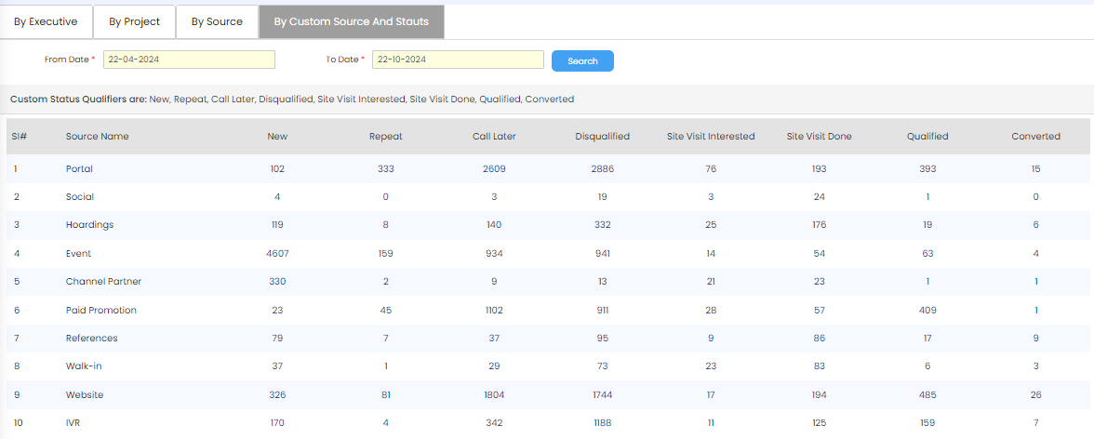The height and width of the screenshot is (439, 1094).
Task: Click References' Disqualified value 95
Action: click(602, 338)
